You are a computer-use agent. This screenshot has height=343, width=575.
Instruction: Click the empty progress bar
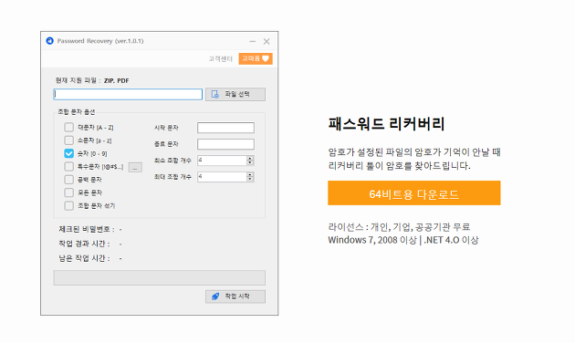(x=160, y=277)
